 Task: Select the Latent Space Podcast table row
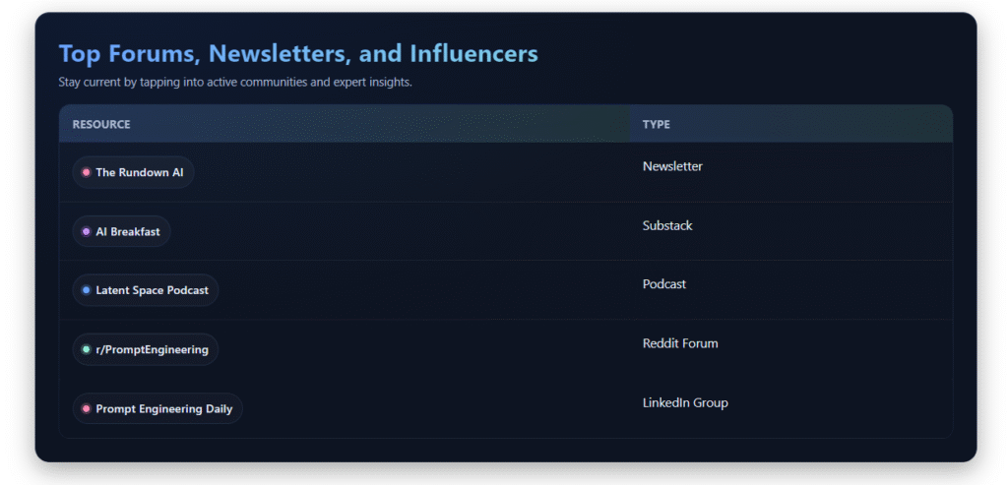(x=506, y=290)
